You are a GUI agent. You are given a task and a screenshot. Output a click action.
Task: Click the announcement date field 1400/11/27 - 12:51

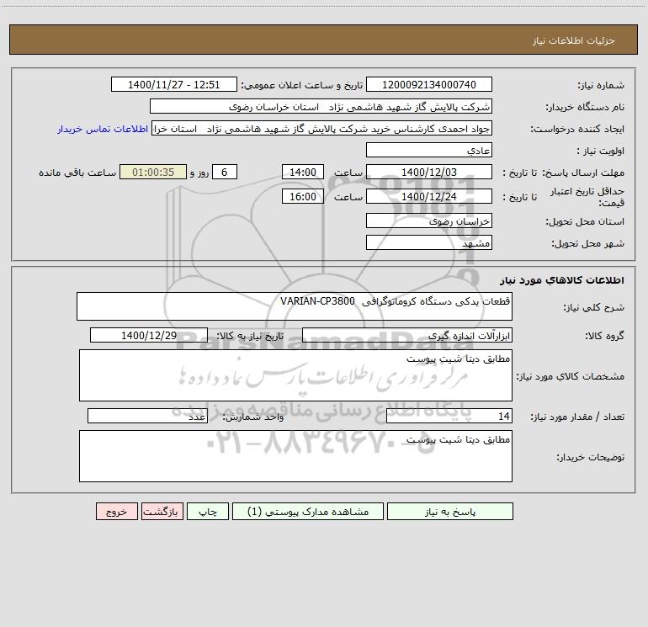(x=174, y=84)
